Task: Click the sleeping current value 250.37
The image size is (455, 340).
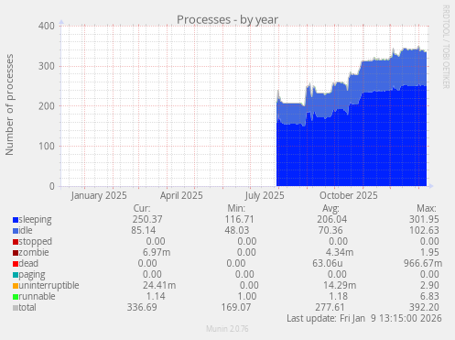Action: pos(147,219)
